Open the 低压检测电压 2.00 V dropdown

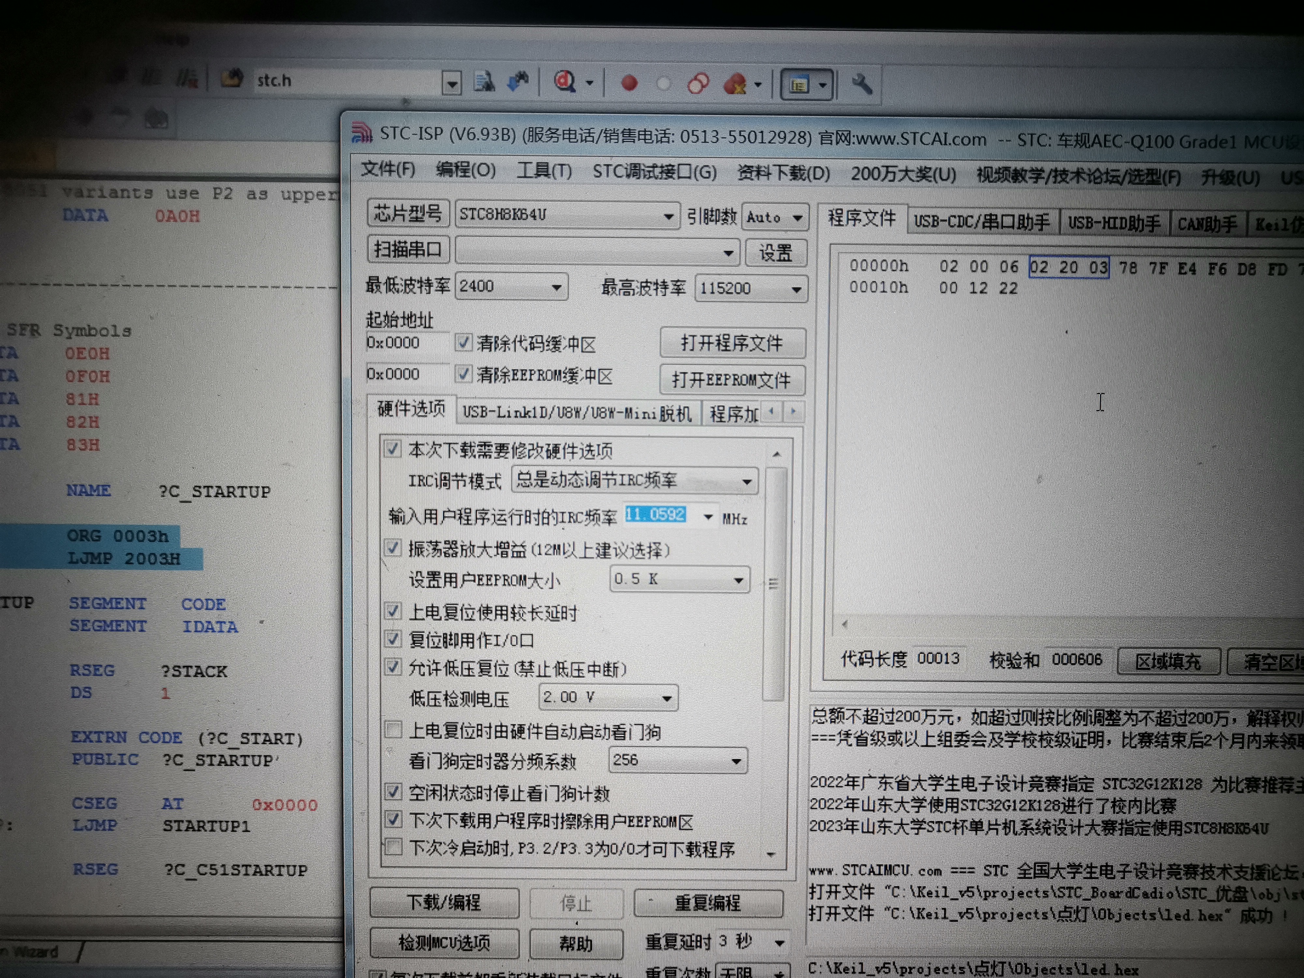667,699
